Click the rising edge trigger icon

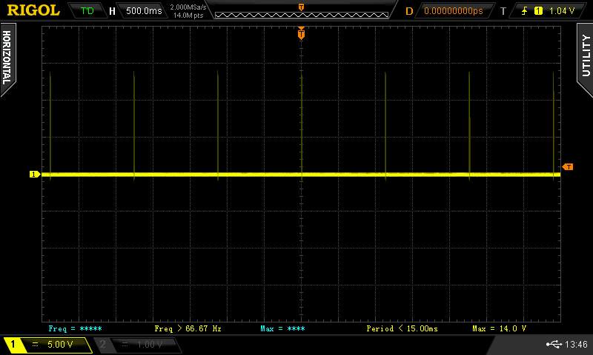(x=525, y=11)
